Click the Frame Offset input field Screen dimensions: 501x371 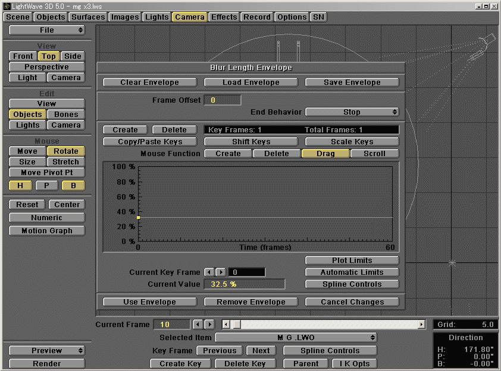[223, 100]
